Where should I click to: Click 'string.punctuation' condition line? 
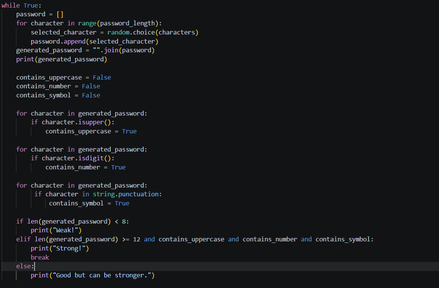[98, 194]
